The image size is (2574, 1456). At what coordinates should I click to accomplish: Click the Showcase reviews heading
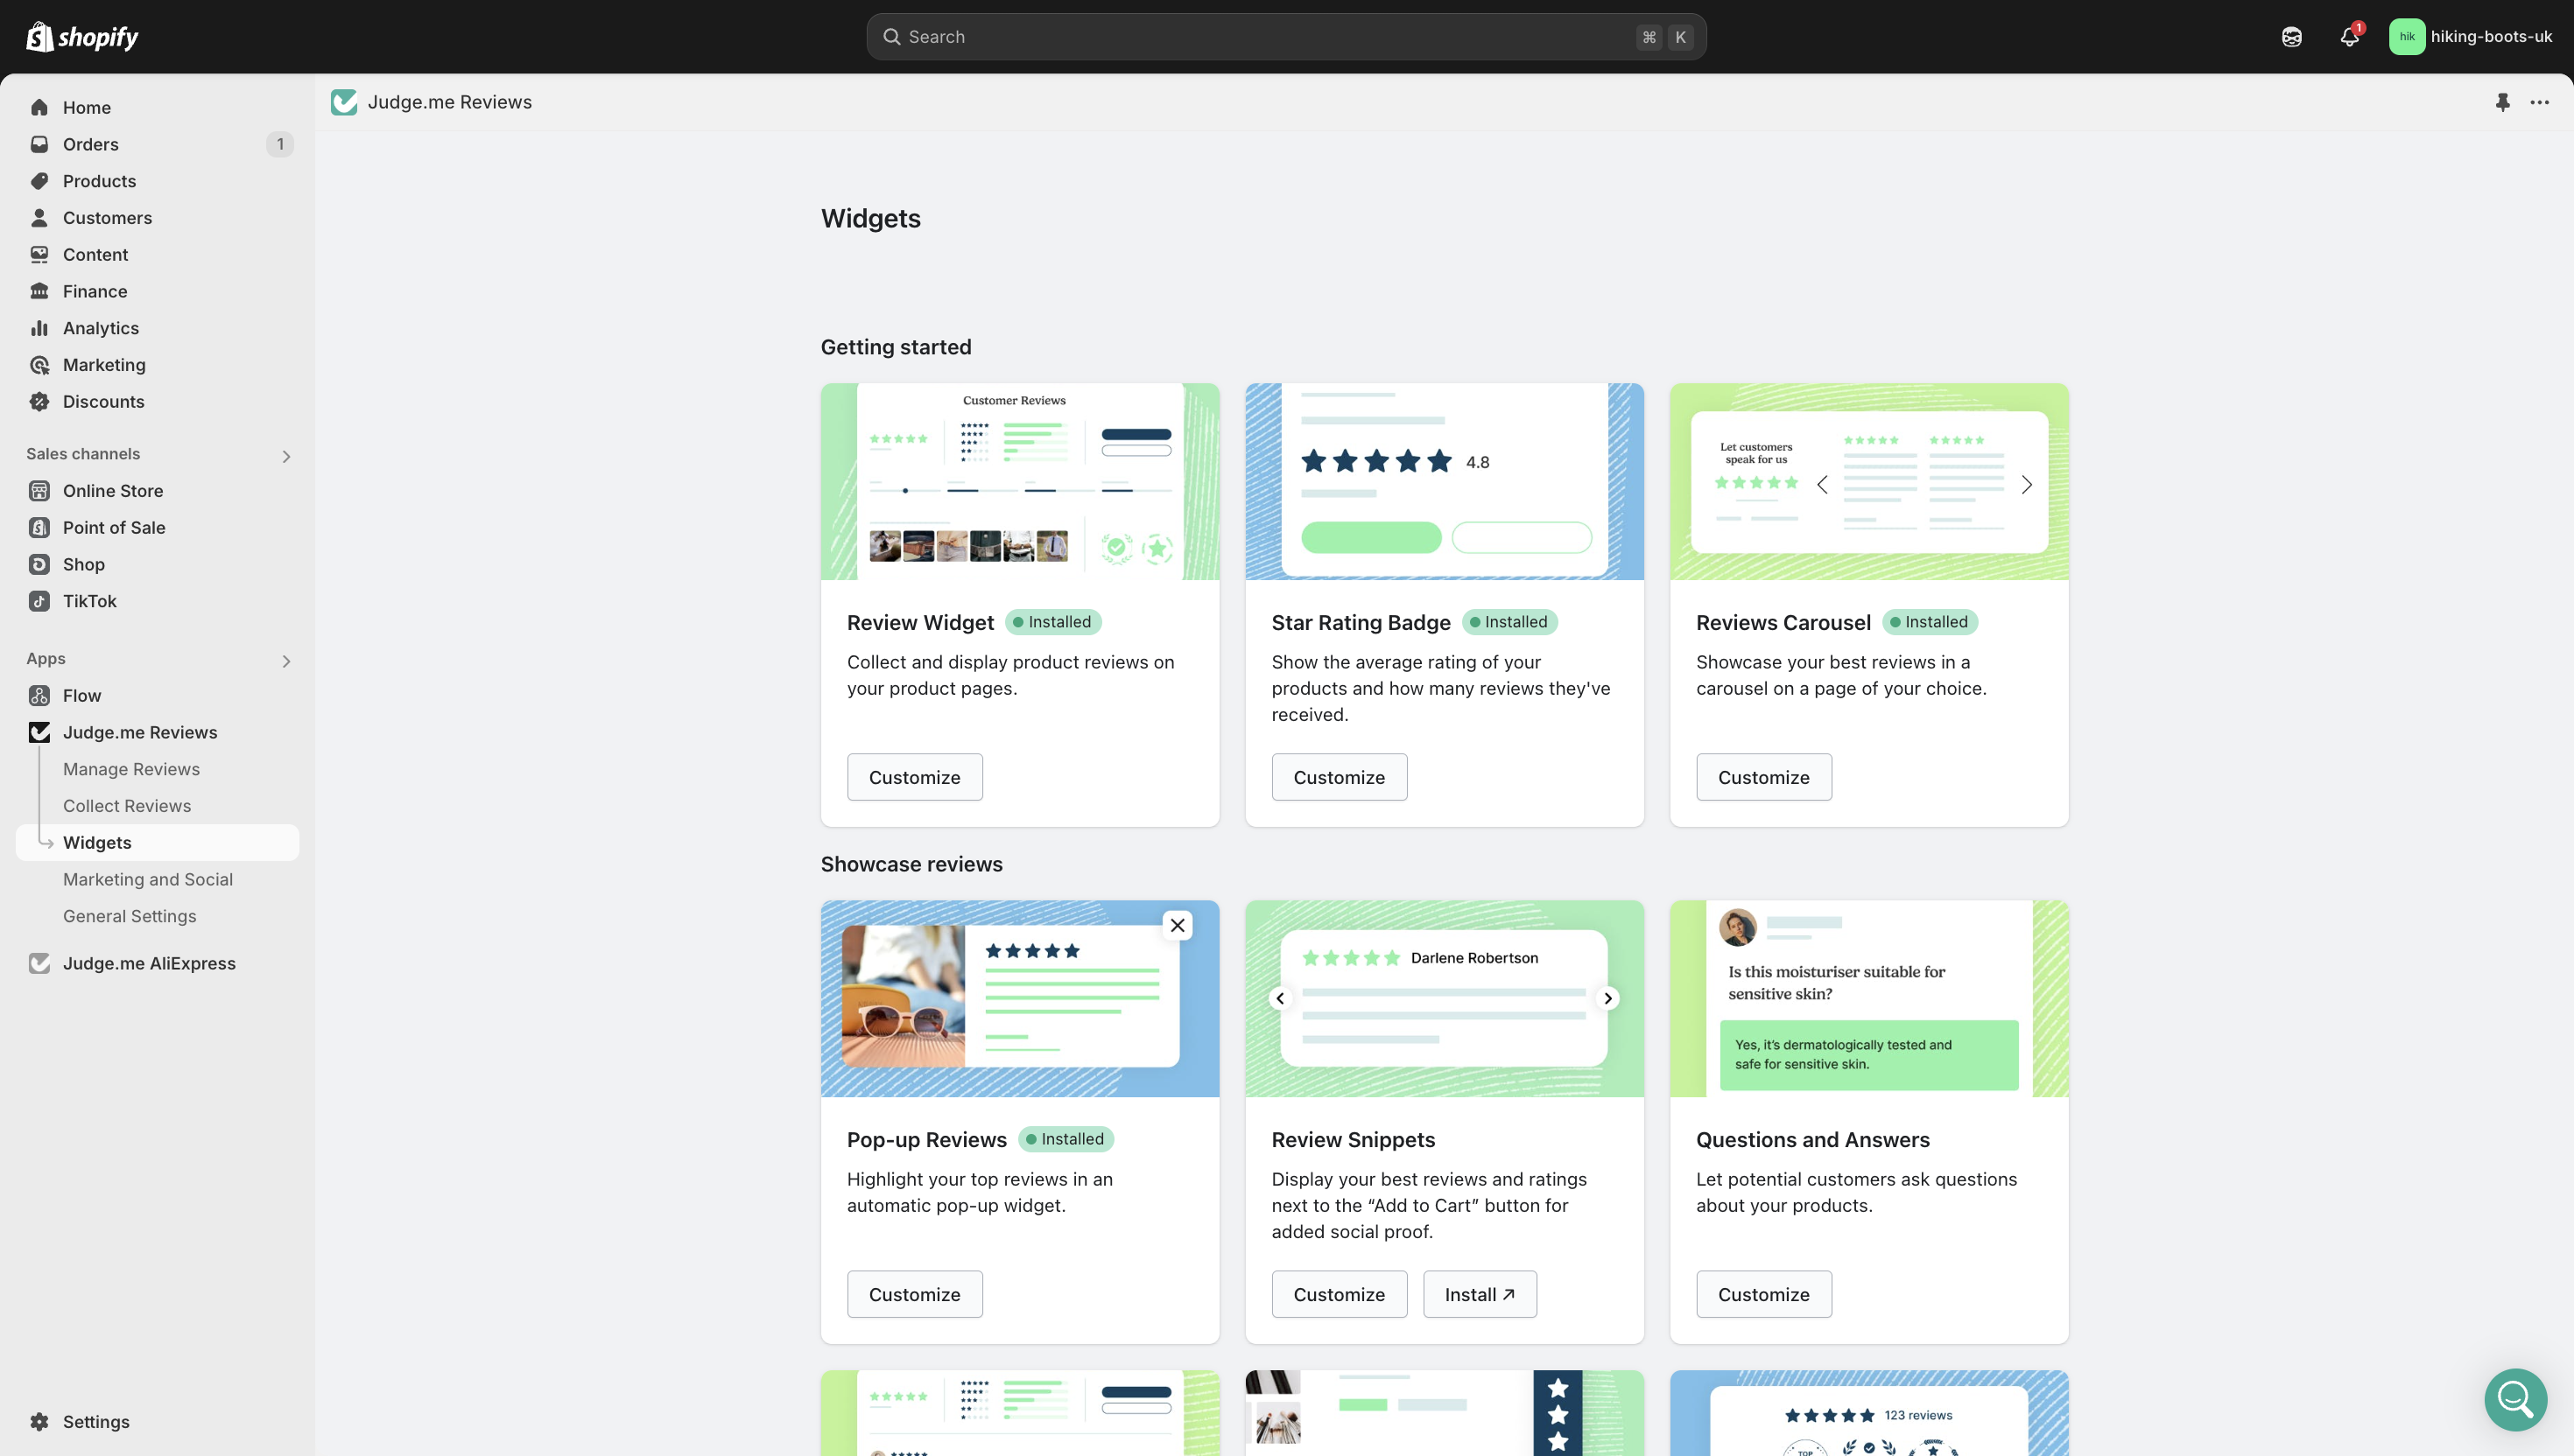point(911,864)
